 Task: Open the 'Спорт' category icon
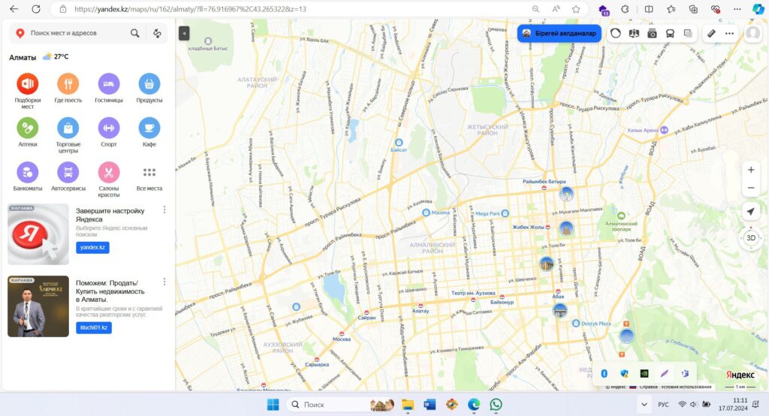[109, 128]
